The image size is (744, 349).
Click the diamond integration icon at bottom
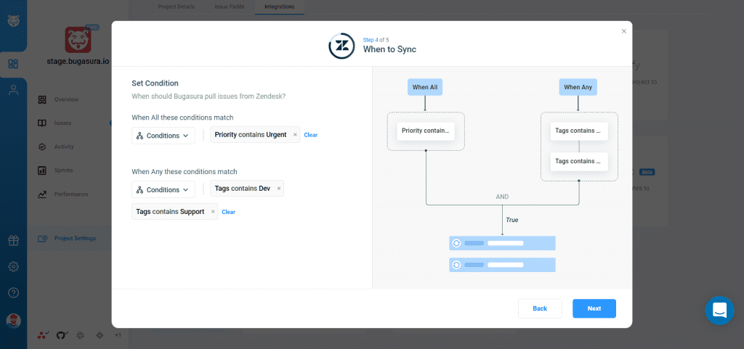coord(99,334)
